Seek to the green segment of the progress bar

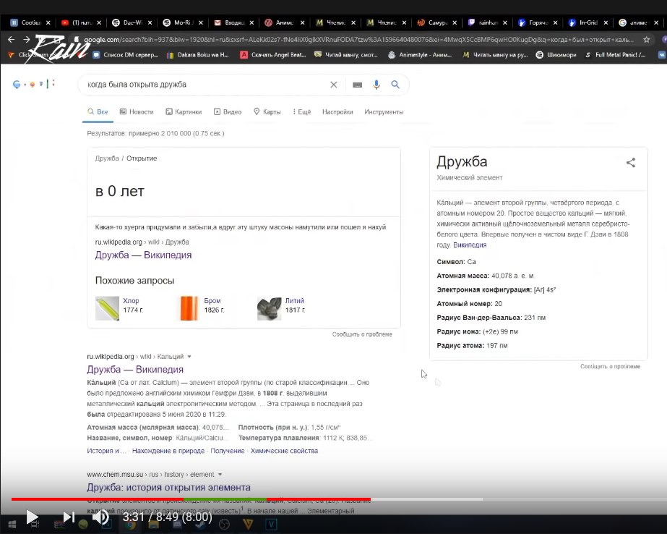pos(225,499)
